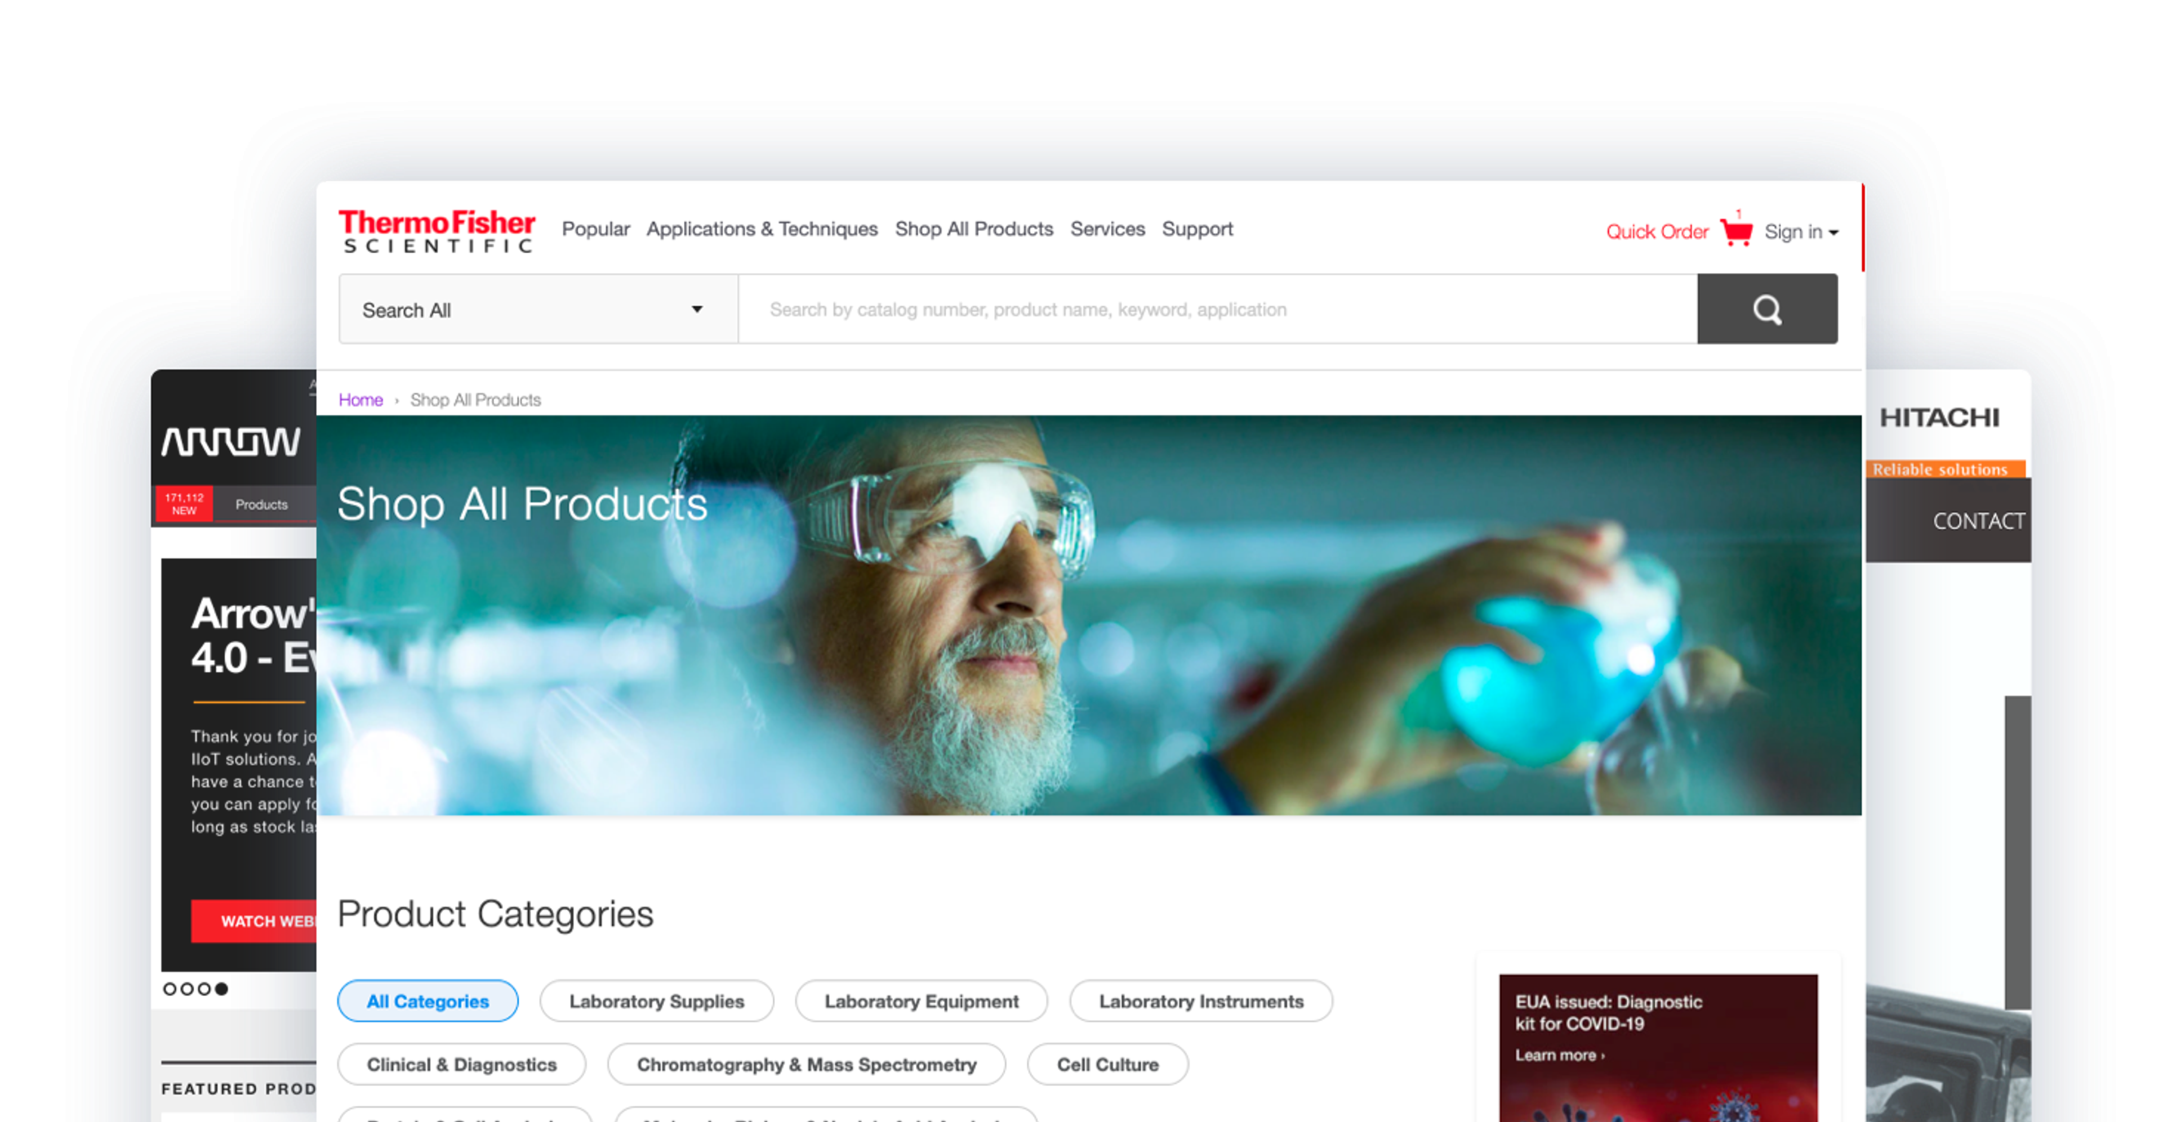The height and width of the screenshot is (1122, 2163).
Task: Click the Thermo Fisher Scientific logo
Action: pos(437,231)
